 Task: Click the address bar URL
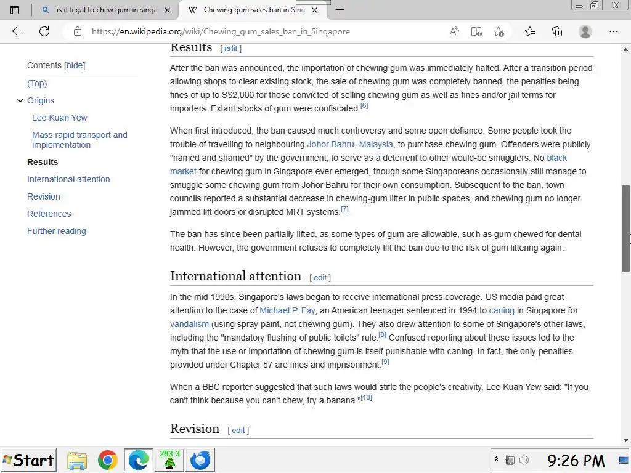click(221, 32)
